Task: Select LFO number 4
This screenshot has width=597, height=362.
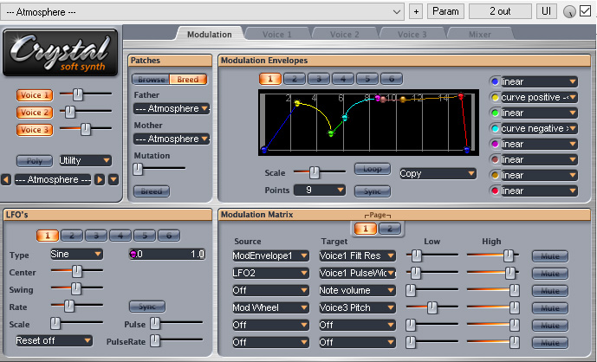Action: (x=120, y=236)
